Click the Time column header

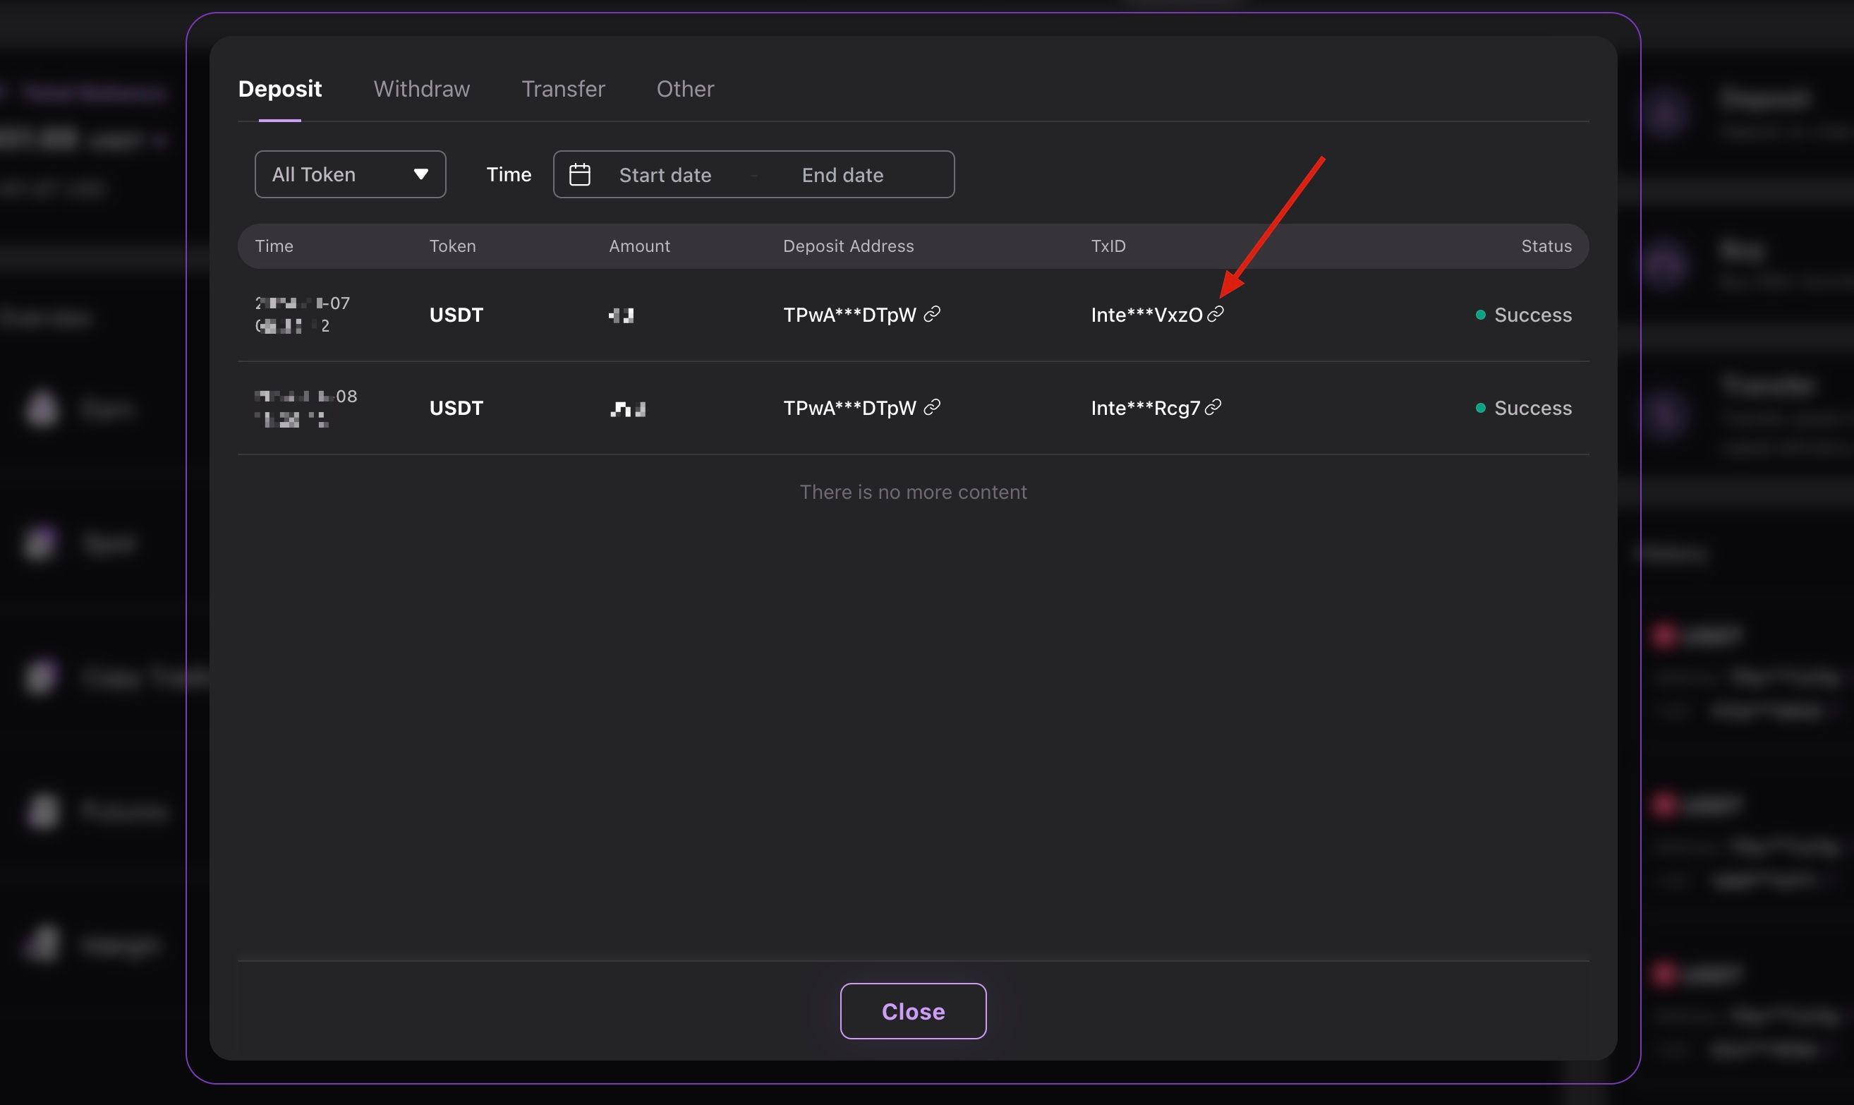274,246
